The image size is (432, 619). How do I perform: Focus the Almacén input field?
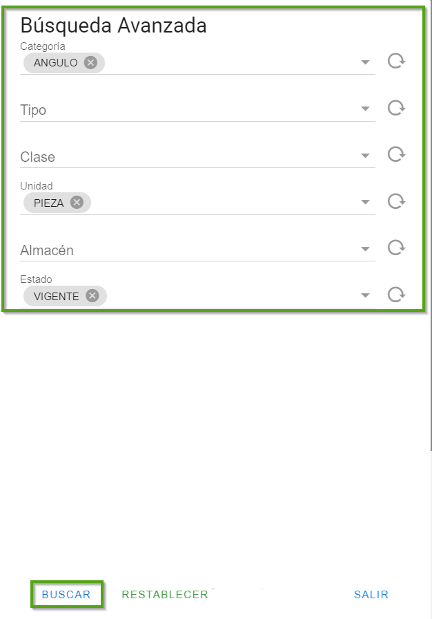point(186,250)
